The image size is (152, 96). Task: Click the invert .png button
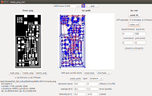click(41, 73)
